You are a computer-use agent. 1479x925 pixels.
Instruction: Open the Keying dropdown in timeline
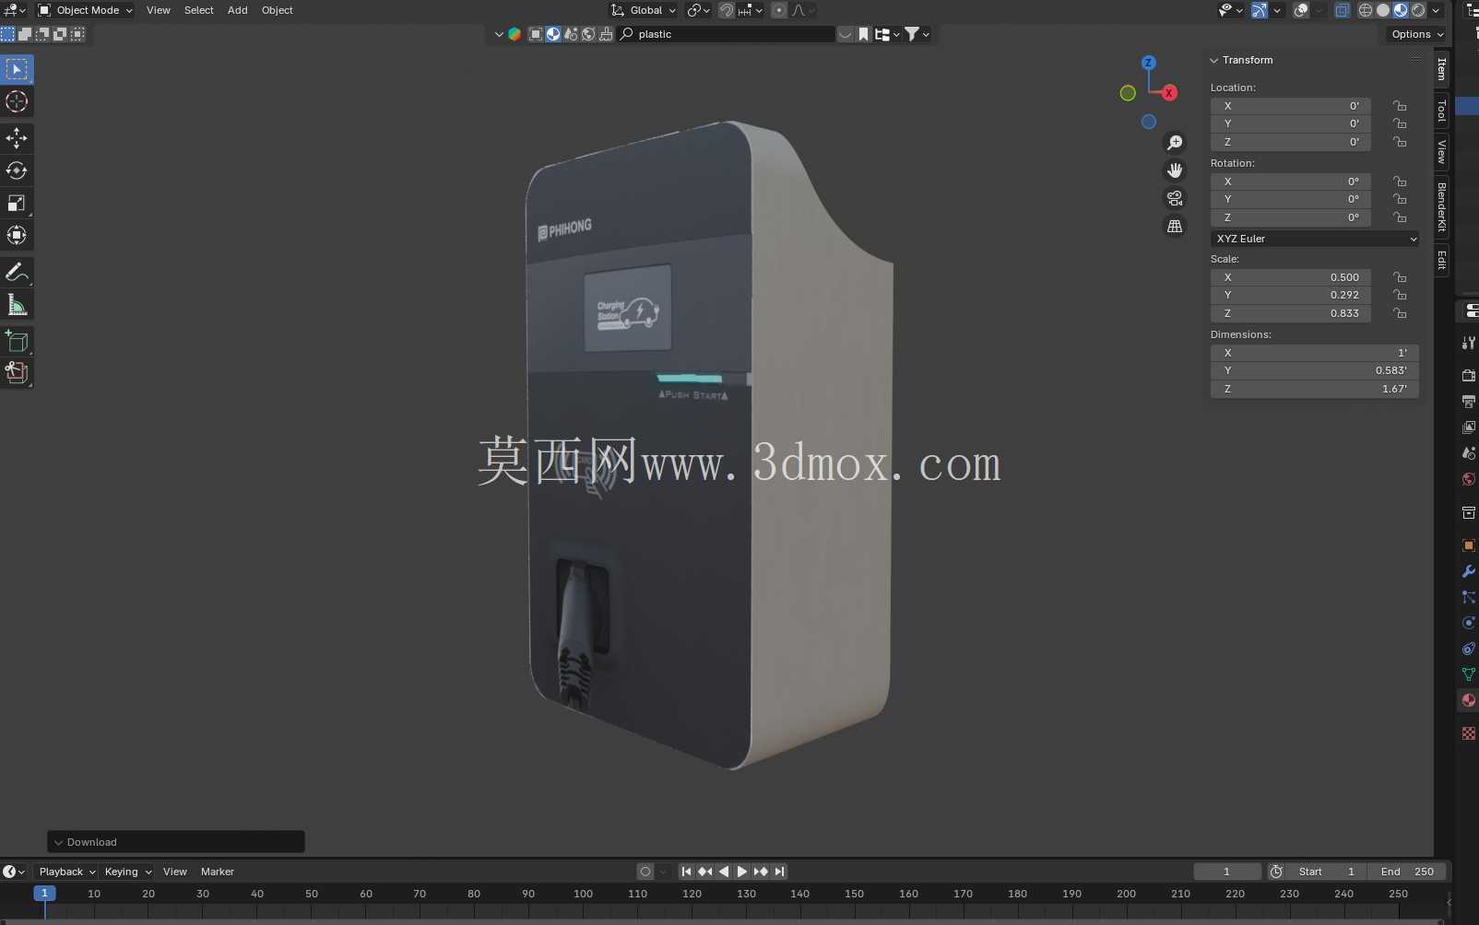(128, 872)
